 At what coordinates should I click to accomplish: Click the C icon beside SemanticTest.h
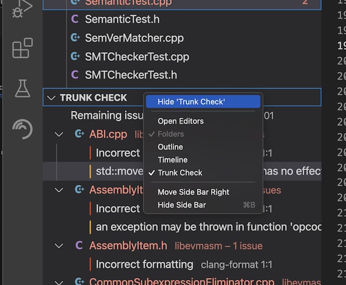tap(74, 19)
